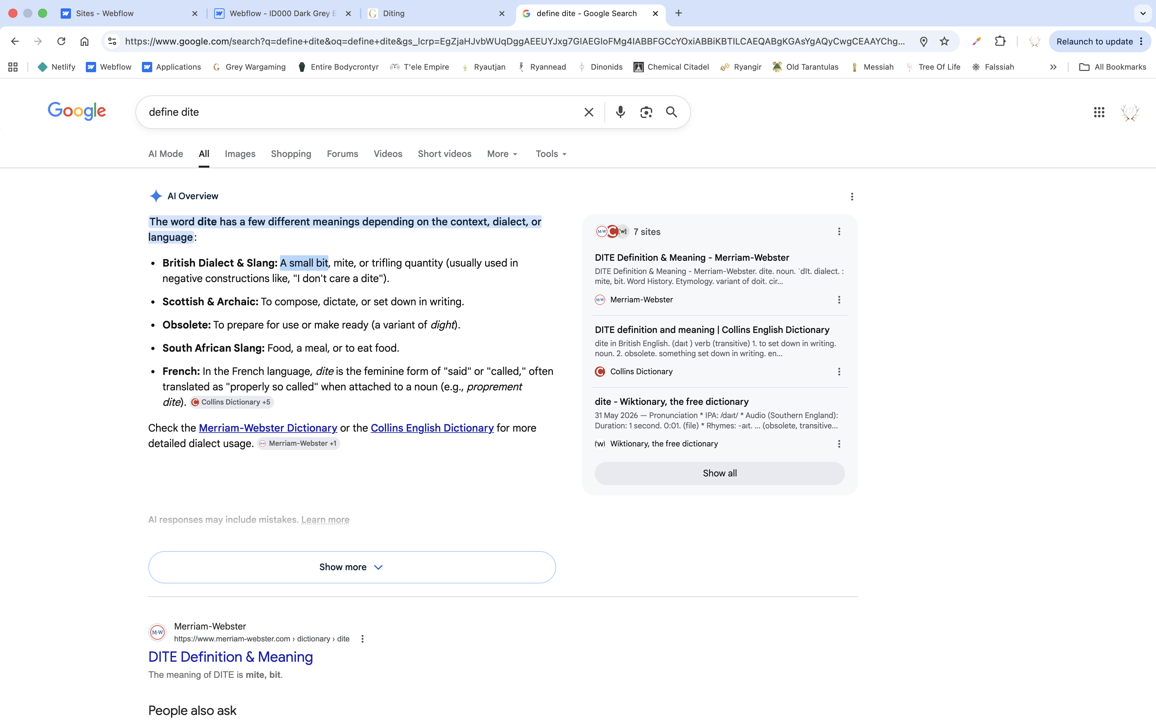Open options for Merriam-Webster source row
Viewport: 1156px width, 722px height.
tap(839, 300)
